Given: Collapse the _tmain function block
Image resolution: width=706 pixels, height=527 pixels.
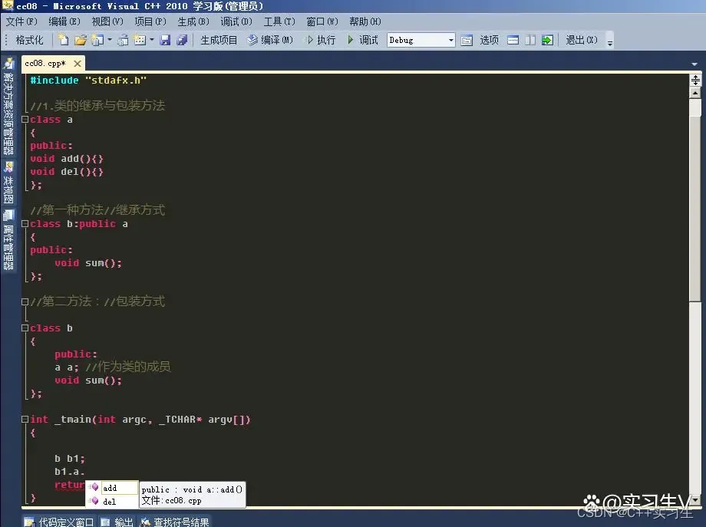Looking at the screenshot, I should [25, 420].
